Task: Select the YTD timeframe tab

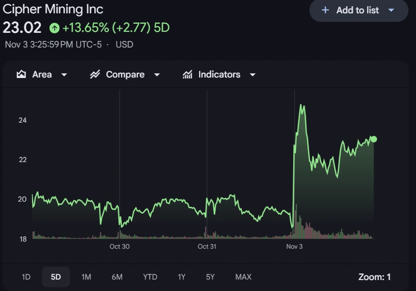Action: coord(149,277)
